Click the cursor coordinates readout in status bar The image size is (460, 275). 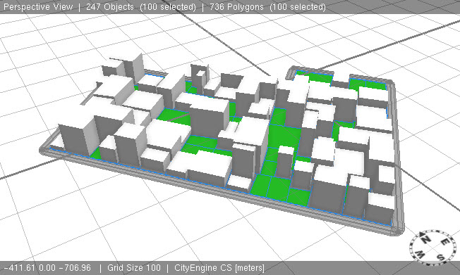(47, 268)
